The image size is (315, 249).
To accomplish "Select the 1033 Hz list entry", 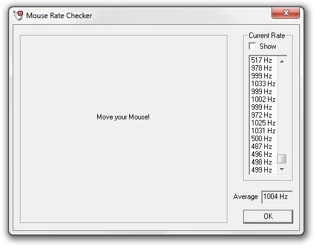I will click(x=263, y=84).
